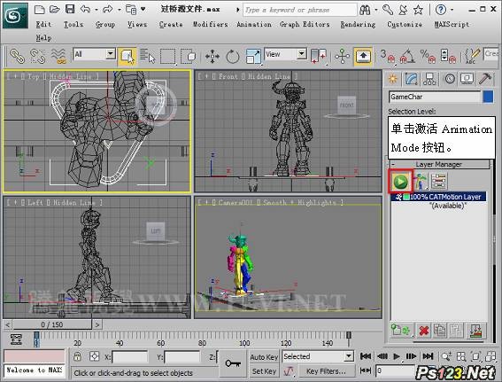The height and width of the screenshot is (382, 502).
Task: Switch to the Display command panel tab
Action: (x=467, y=79)
